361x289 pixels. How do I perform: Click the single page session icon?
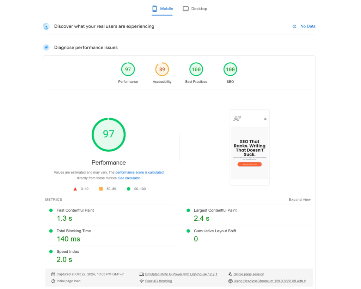click(x=230, y=274)
